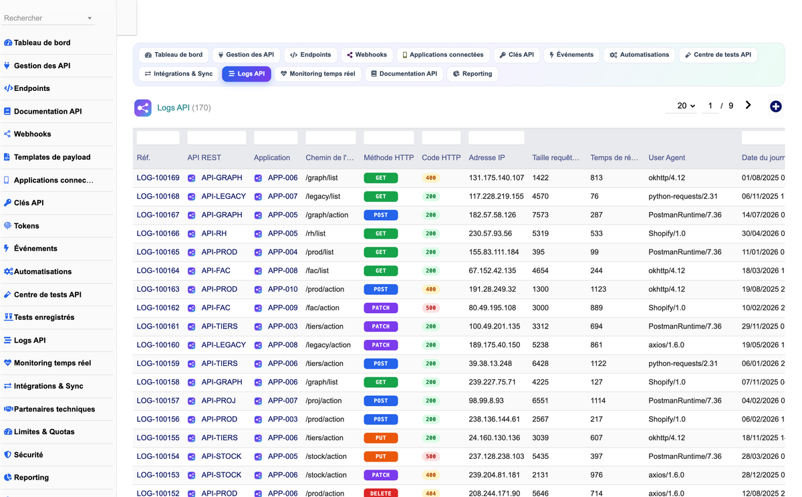Click the blue plus add-log icon
The image size is (802, 497).
pyautogui.click(x=776, y=106)
